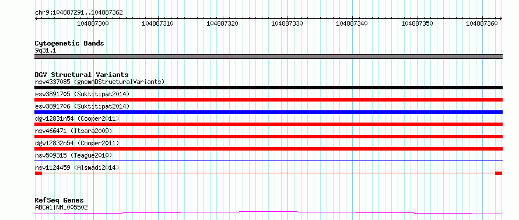Select the thin blue nsv509315 variant line

268,161
